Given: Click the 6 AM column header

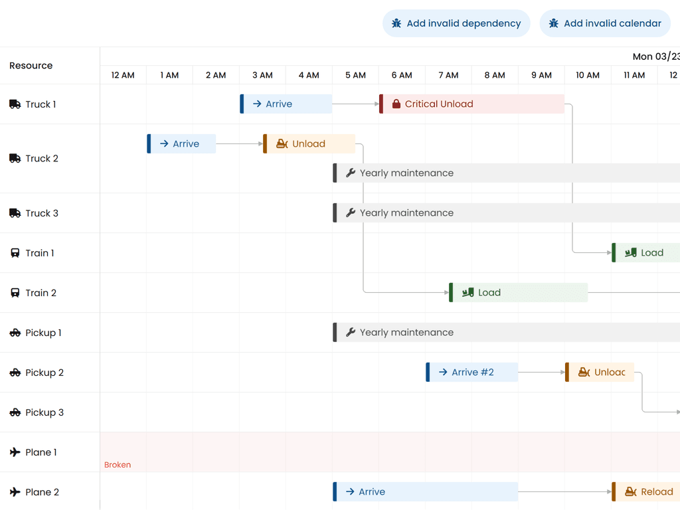Looking at the screenshot, I should [x=402, y=75].
